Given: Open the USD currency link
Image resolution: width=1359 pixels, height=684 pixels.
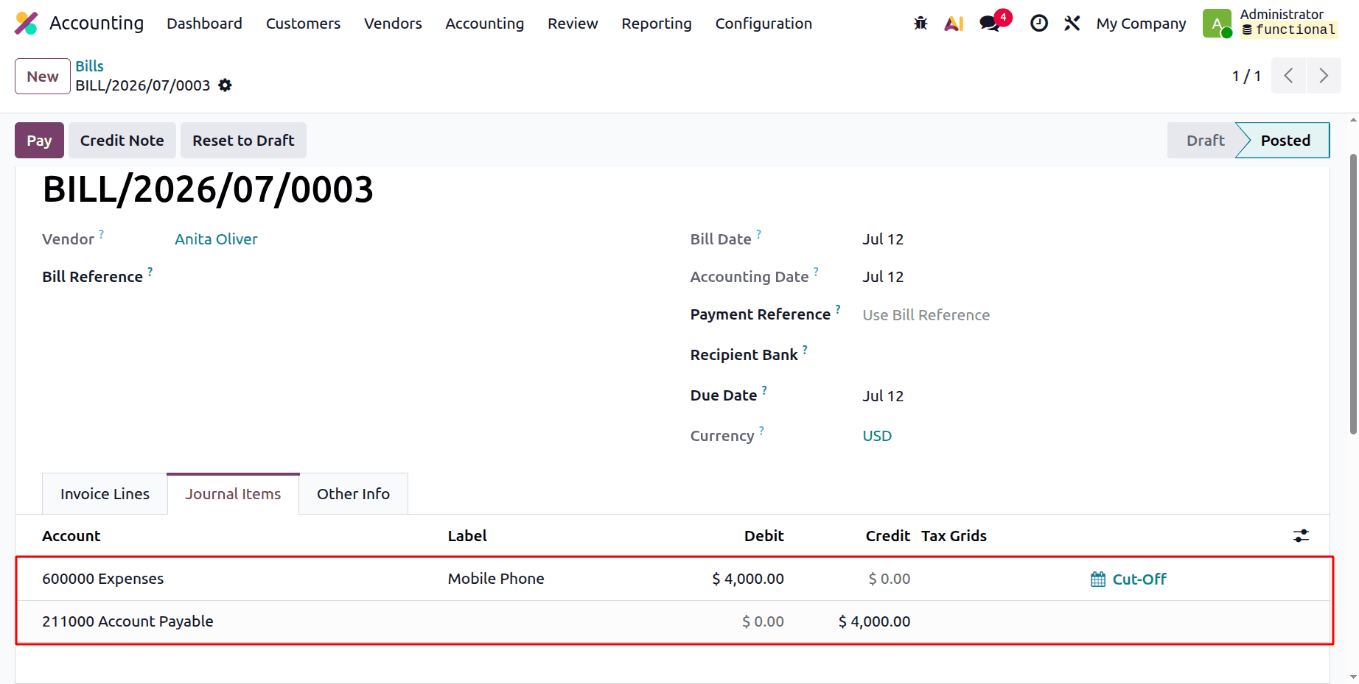Looking at the screenshot, I should 877,436.
